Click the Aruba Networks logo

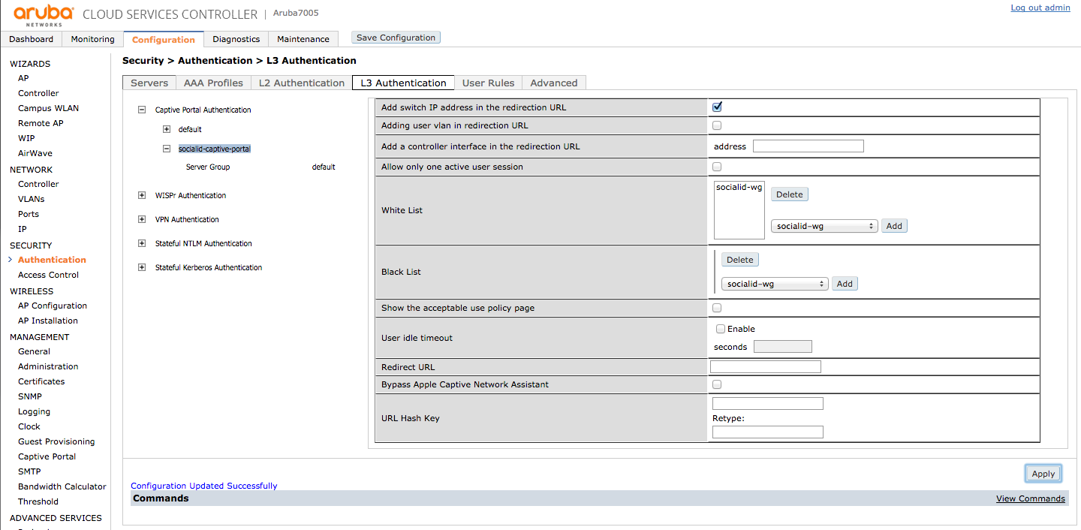click(x=44, y=14)
